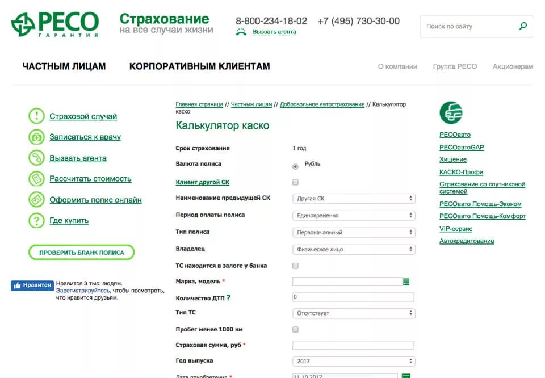The image size is (545, 378).
Task: Click the help question mark next to Количество ДТП
Action: [x=228, y=298]
